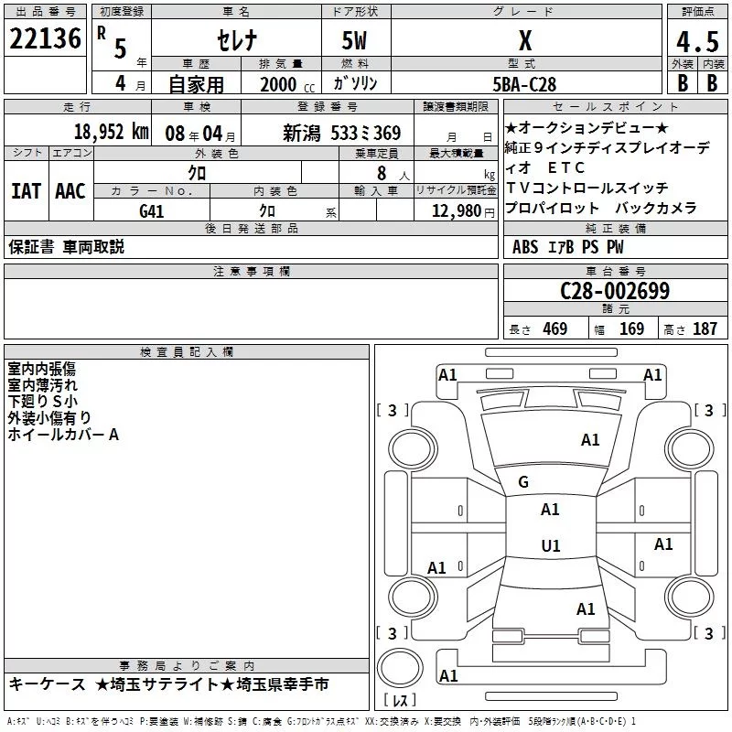The height and width of the screenshot is (732, 732).
Task: Click the office notice キーケース 埼玉サテライト
Action: tap(168, 684)
